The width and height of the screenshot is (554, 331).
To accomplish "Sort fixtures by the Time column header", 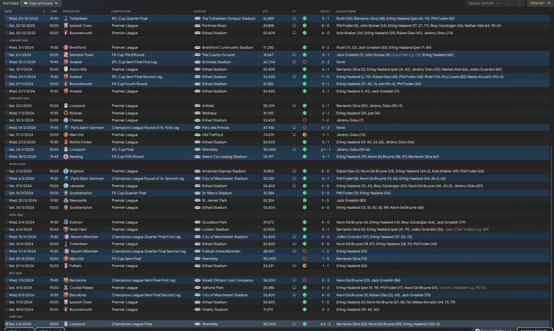I will tap(54, 11).
